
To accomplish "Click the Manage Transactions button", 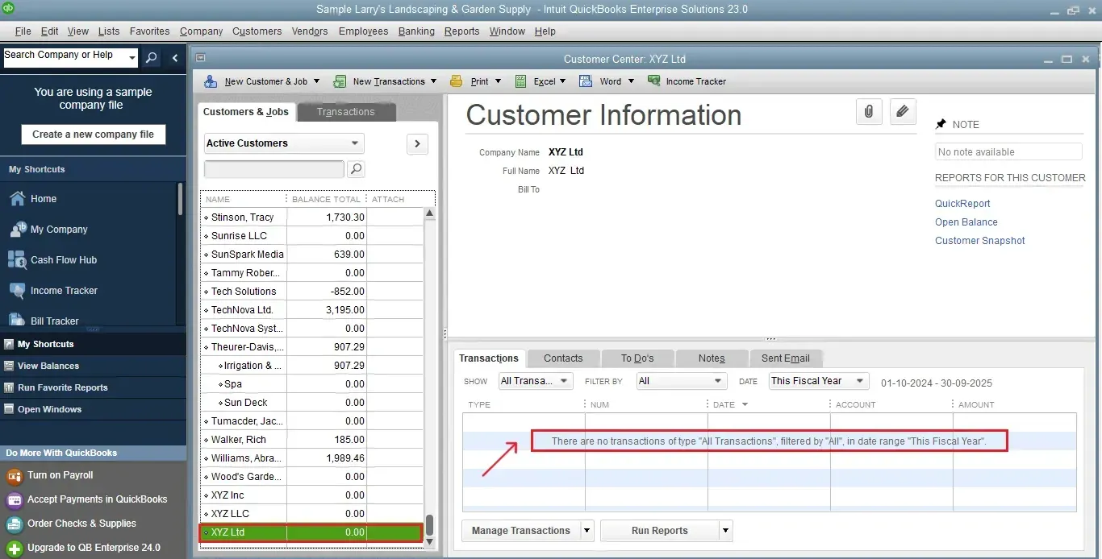I will [x=521, y=531].
